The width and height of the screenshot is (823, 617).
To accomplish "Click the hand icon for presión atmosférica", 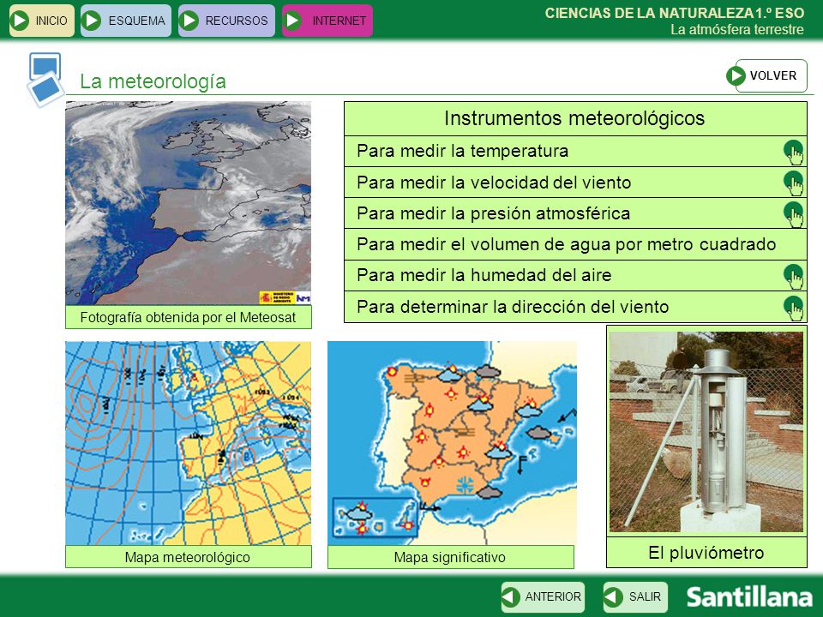I will (x=793, y=214).
